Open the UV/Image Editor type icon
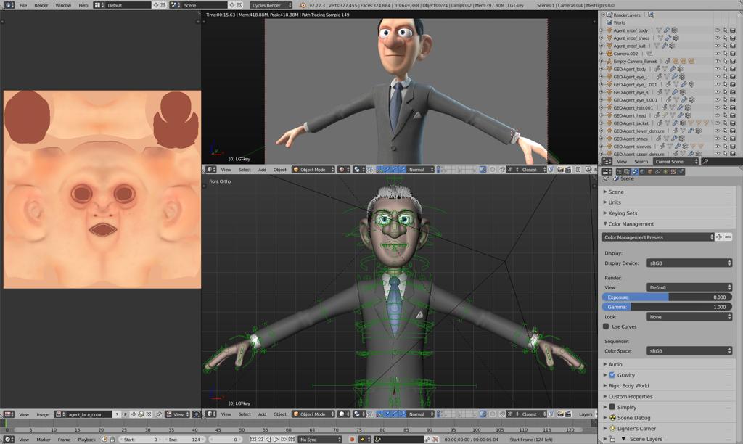743x444 pixels. 8,414
